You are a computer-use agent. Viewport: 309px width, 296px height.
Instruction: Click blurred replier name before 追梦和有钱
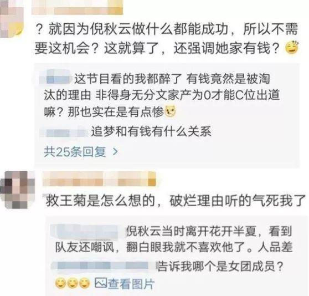tap(64, 132)
